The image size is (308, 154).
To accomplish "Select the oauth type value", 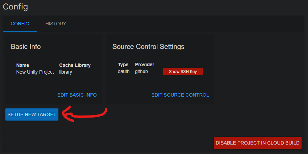I will coord(124,71).
